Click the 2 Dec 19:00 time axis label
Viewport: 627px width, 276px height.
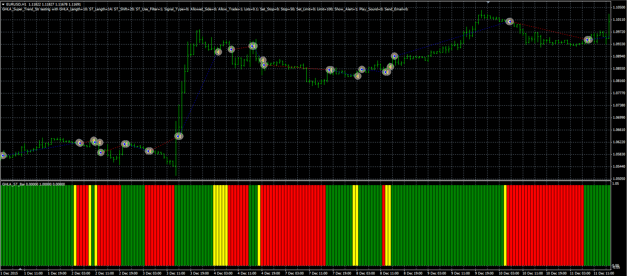[x=128, y=273]
